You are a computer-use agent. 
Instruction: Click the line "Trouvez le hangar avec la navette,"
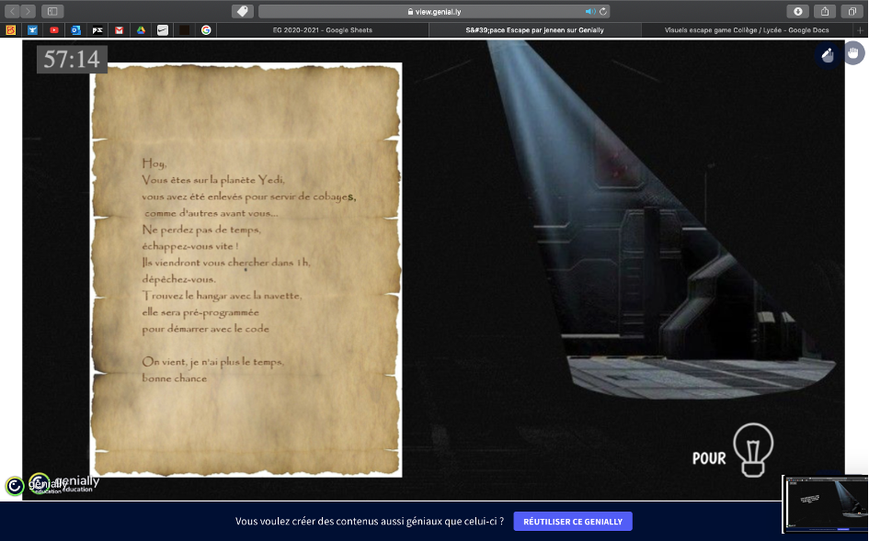[x=222, y=296]
